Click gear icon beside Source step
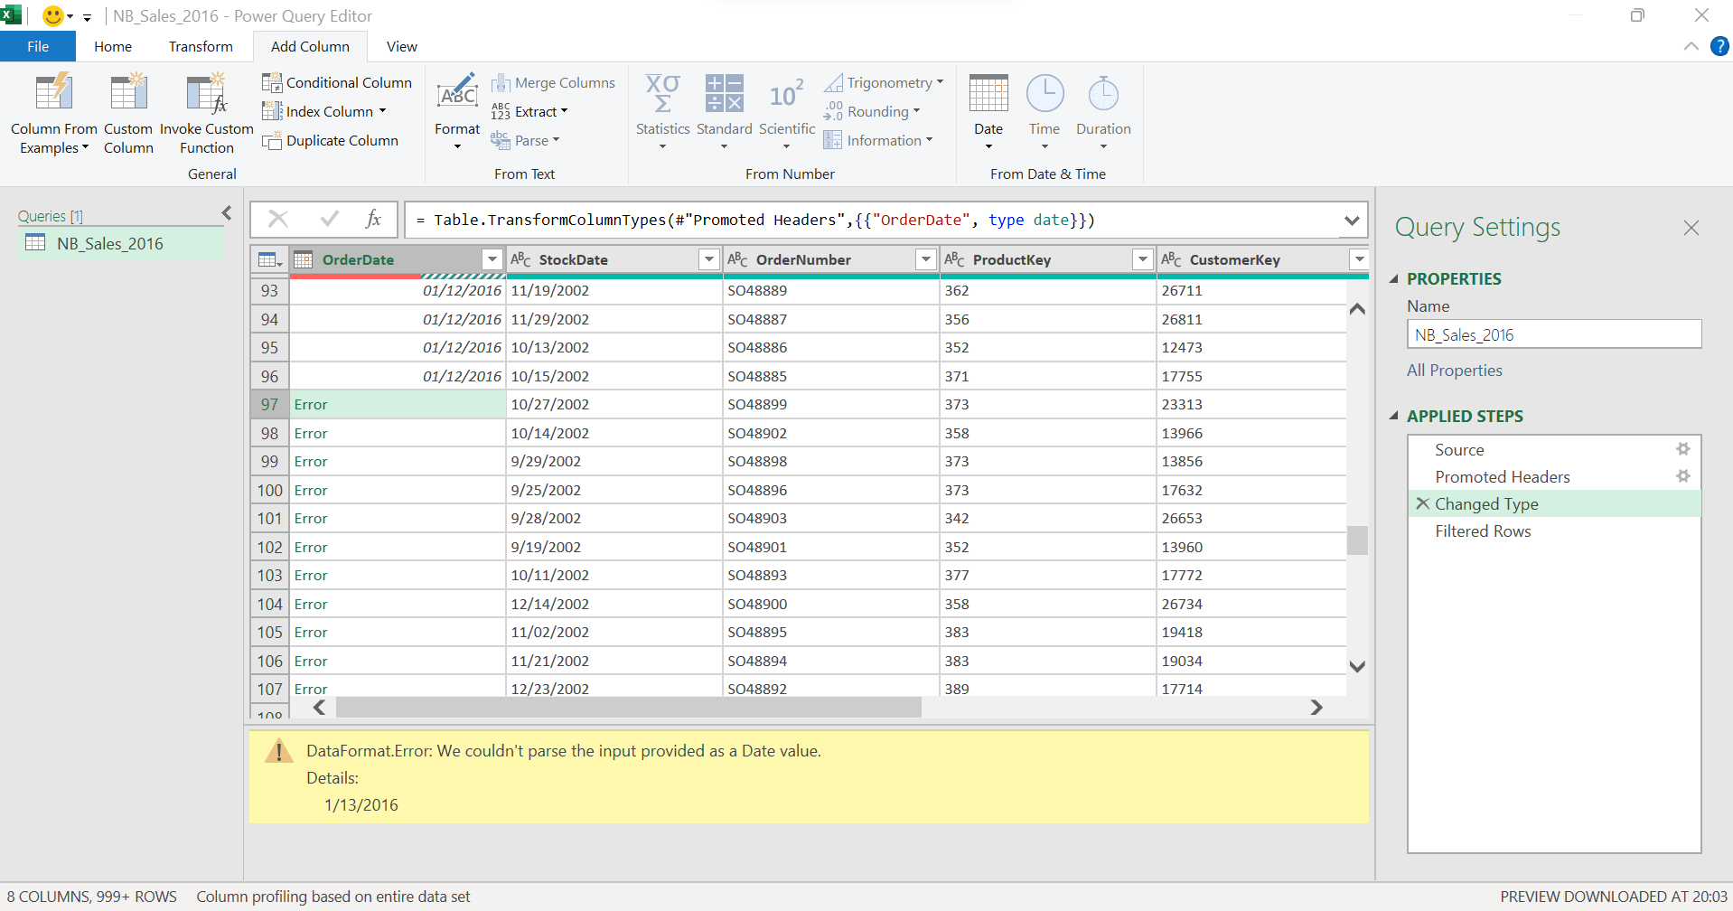The width and height of the screenshot is (1733, 911). point(1682,449)
